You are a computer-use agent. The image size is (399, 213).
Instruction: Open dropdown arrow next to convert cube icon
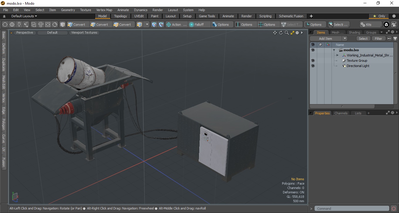tap(147, 25)
